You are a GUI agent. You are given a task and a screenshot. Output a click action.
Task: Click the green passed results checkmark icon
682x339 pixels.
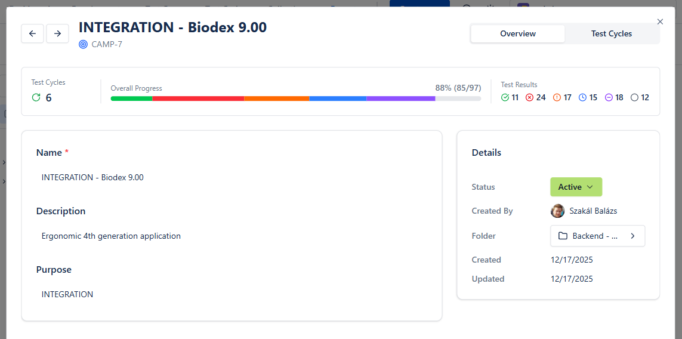coord(505,97)
